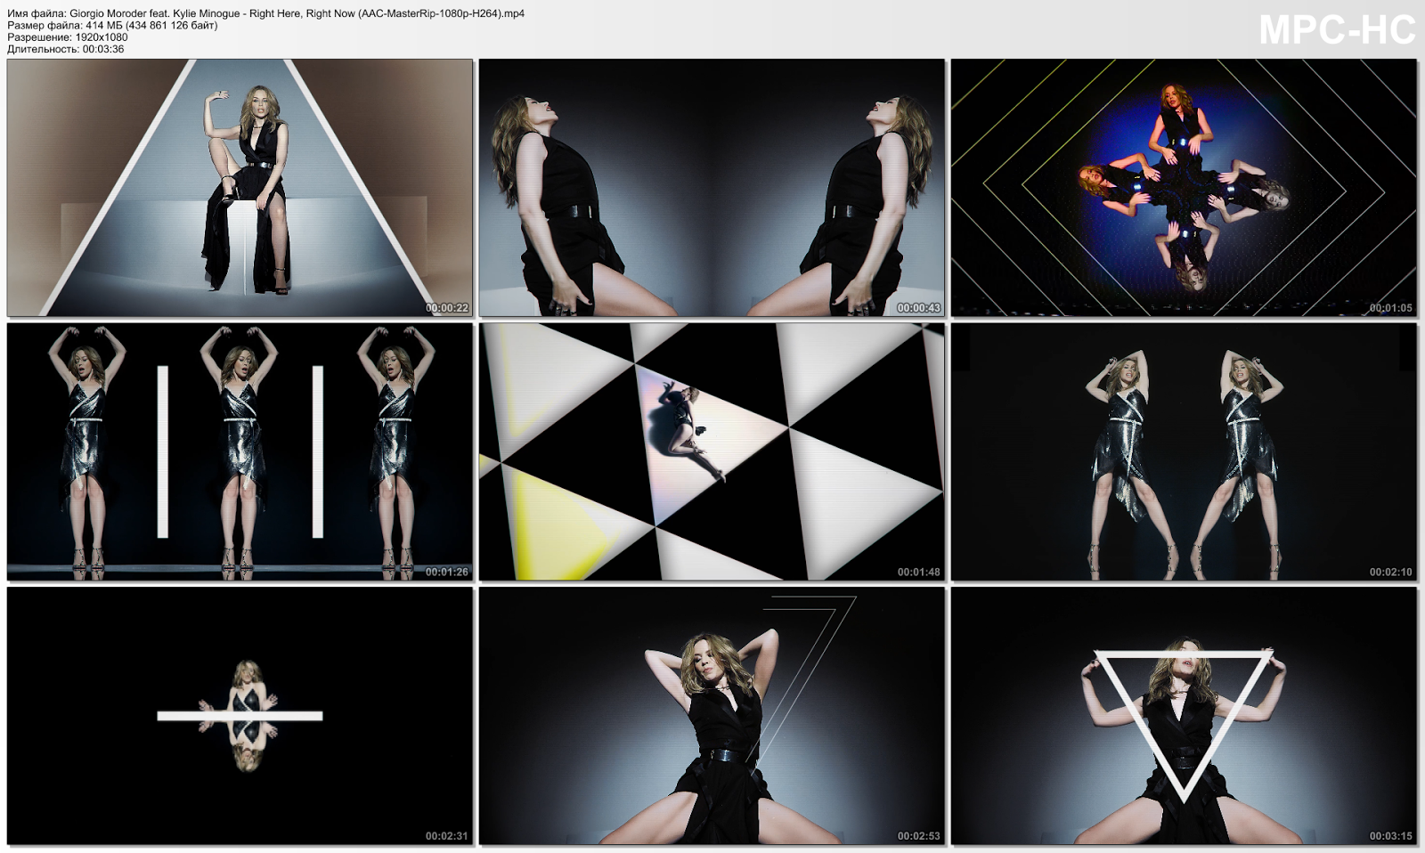Click the 00:02:31 timestamp label
This screenshot has height=853, width=1425.
click(x=447, y=836)
